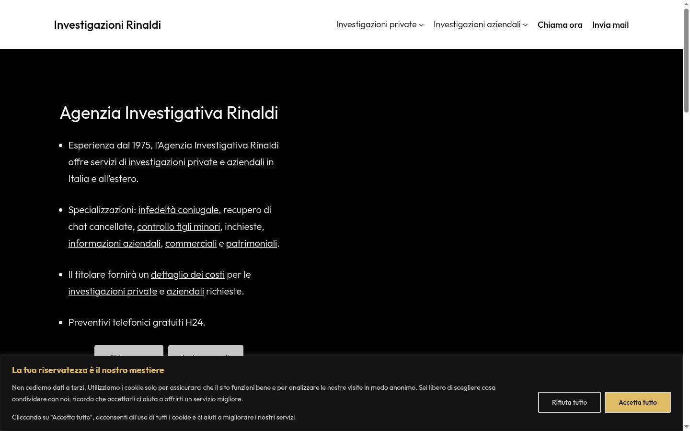Expand the Investigazioni aziendali dropdown menu
This screenshot has height=431, width=690.
[x=480, y=24]
